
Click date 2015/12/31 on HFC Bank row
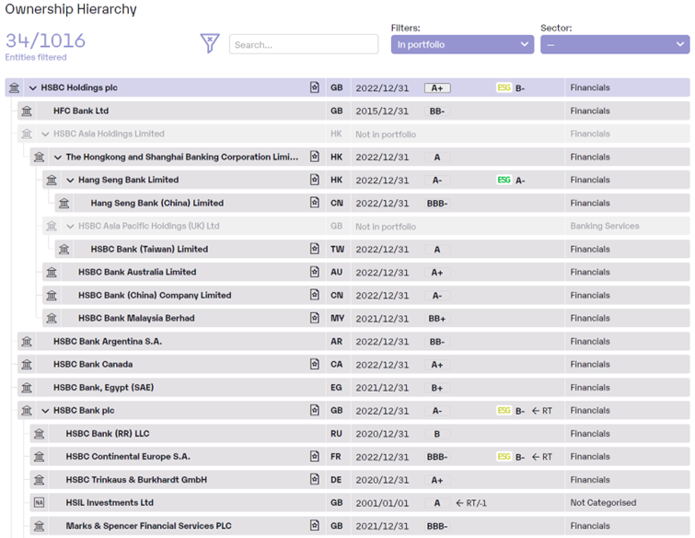click(x=382, y=111)
